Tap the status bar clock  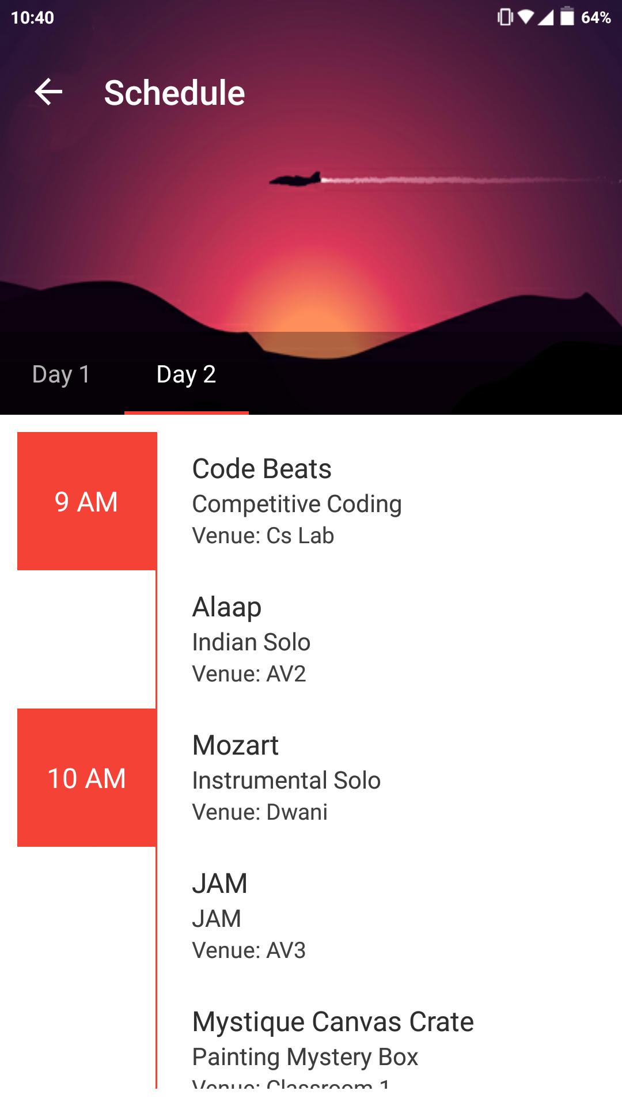coord(32,18)
